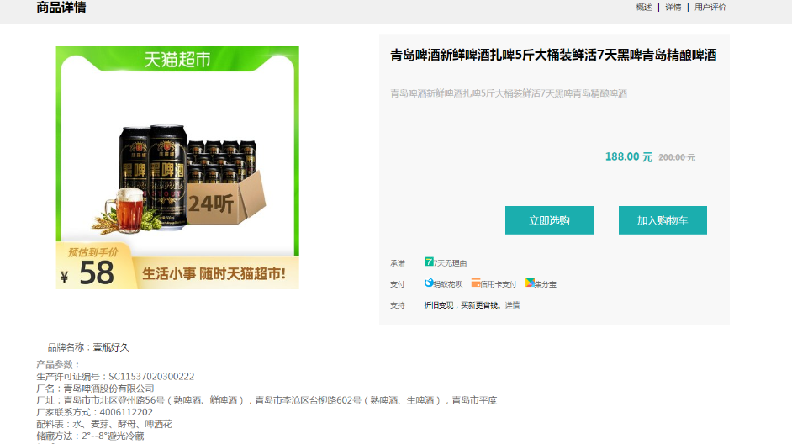
Task: Click the ¥58 estimated price badge
Action: tap(90, 267)
